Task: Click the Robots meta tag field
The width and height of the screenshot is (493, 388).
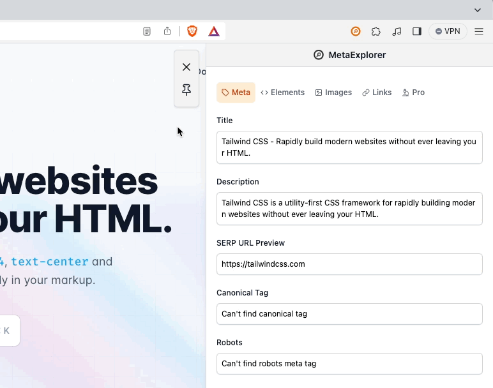Action: click(x=349, y=364)
